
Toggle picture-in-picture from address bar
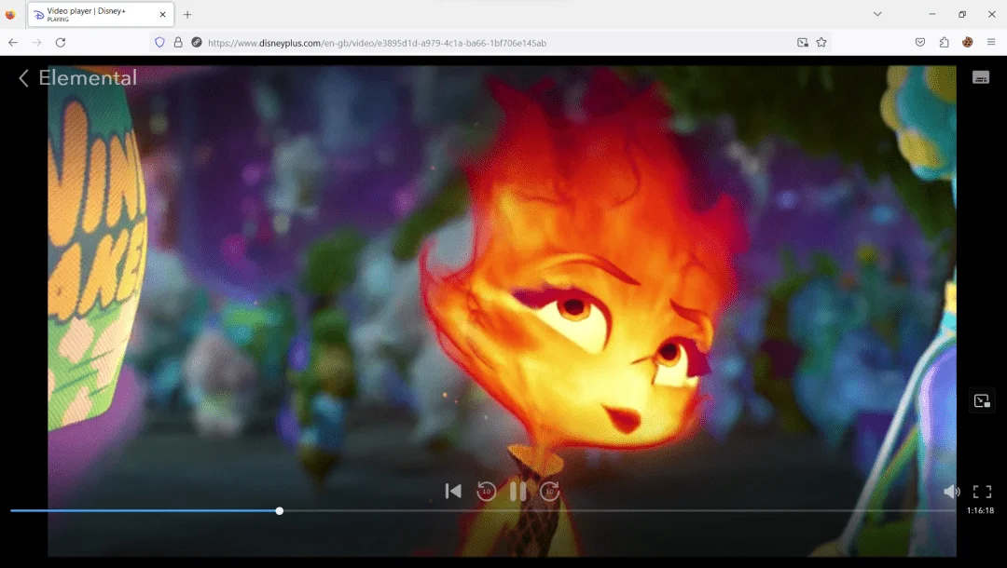(x=803, y=43)
